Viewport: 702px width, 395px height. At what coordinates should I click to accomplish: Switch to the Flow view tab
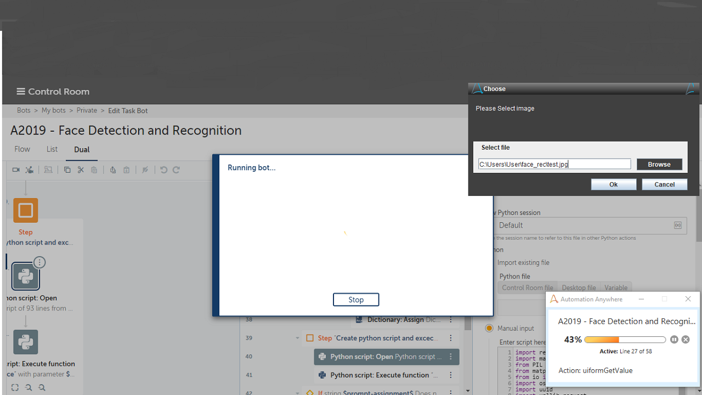(x=22, y=149)
